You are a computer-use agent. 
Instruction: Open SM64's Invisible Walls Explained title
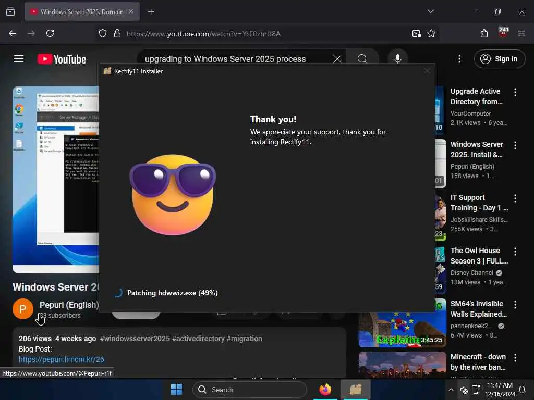[x=479, y=309]
